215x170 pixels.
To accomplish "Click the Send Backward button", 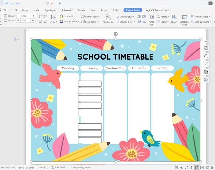I will tap(201, 22).
